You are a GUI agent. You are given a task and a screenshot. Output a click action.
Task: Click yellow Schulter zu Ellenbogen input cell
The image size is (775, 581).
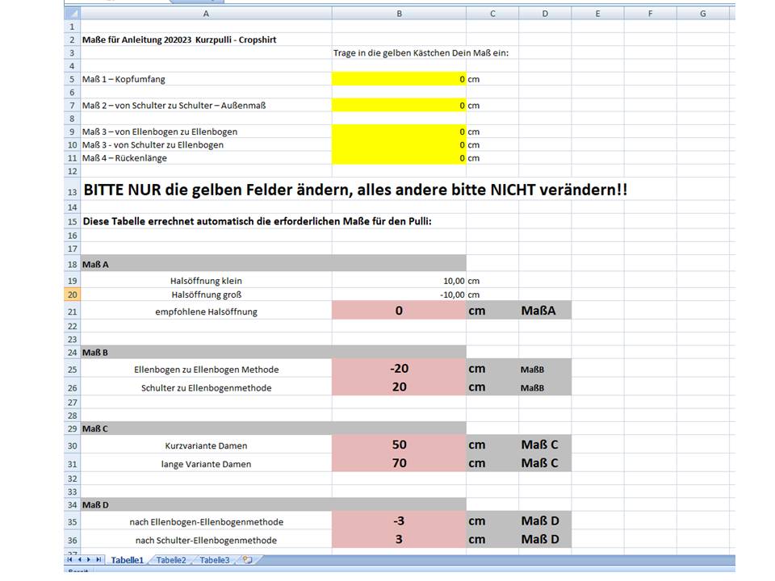(399, 144)
